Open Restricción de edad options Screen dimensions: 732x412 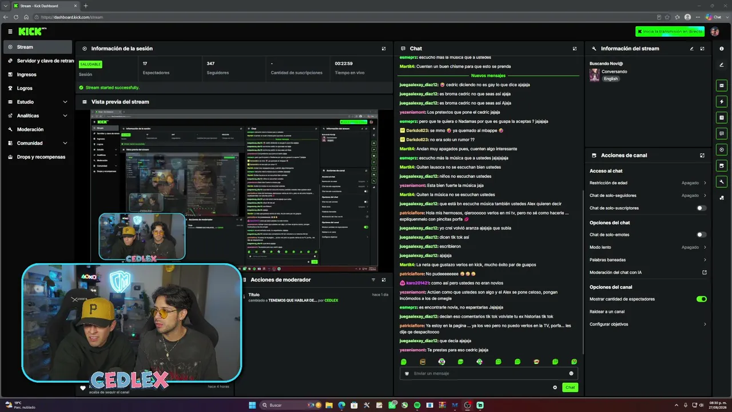[648, 183]
